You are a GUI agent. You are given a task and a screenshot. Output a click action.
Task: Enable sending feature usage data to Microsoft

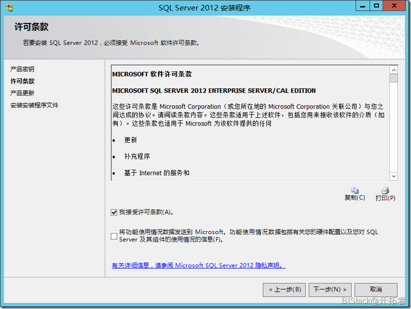(x=114, y=236)
